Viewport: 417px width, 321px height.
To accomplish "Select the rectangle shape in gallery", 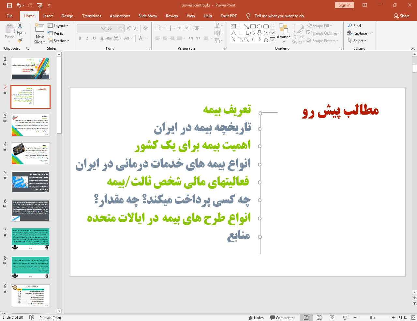I will pos(253,26).
